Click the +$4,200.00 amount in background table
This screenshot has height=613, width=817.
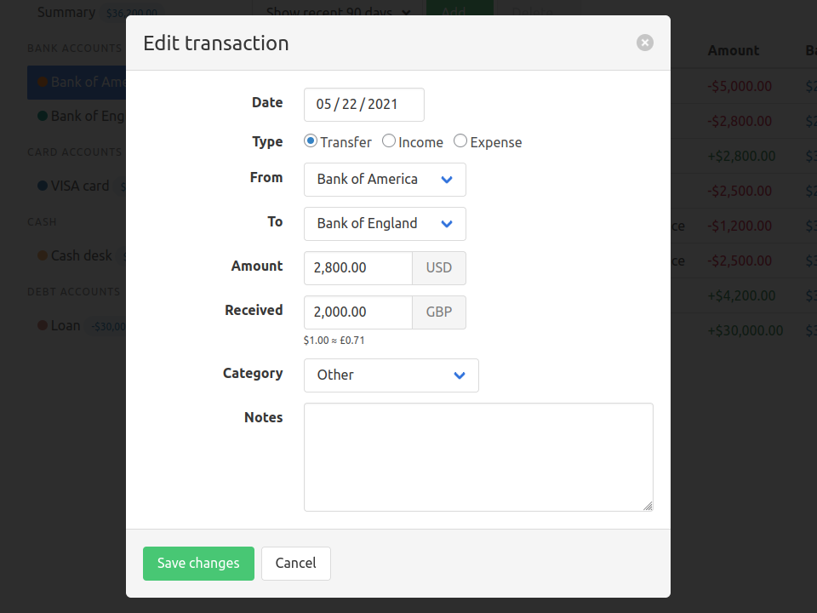(741, 296)
